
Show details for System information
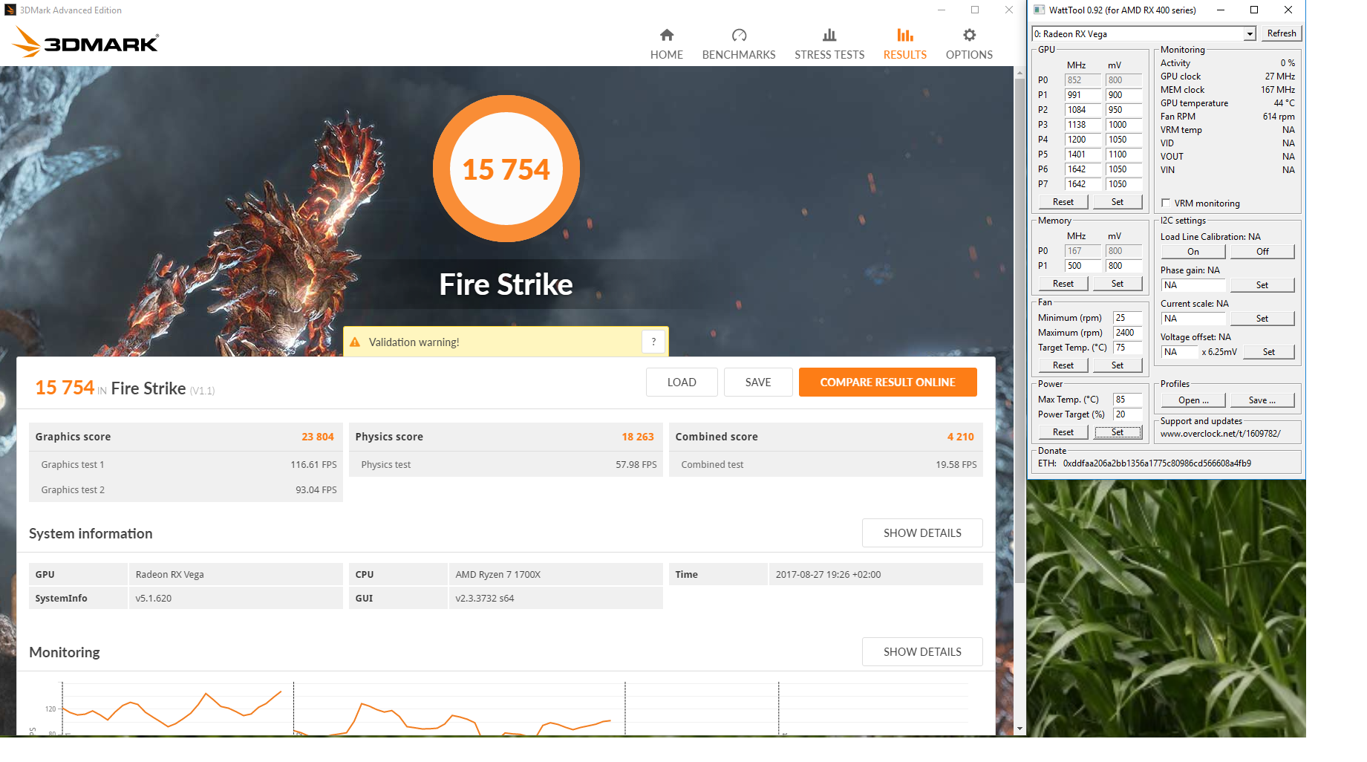922,533
